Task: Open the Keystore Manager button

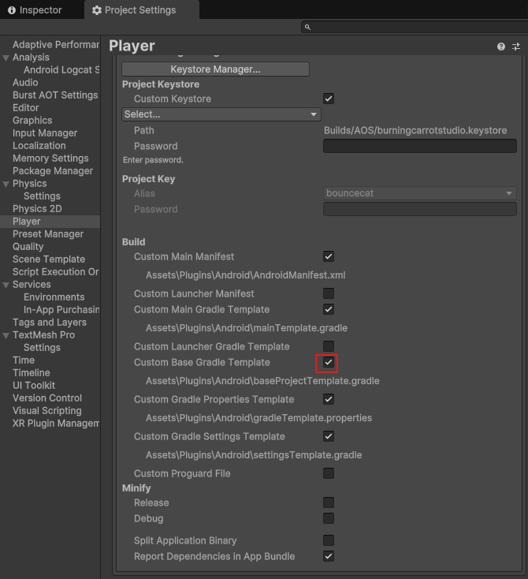Action: (x=215, y=69)
